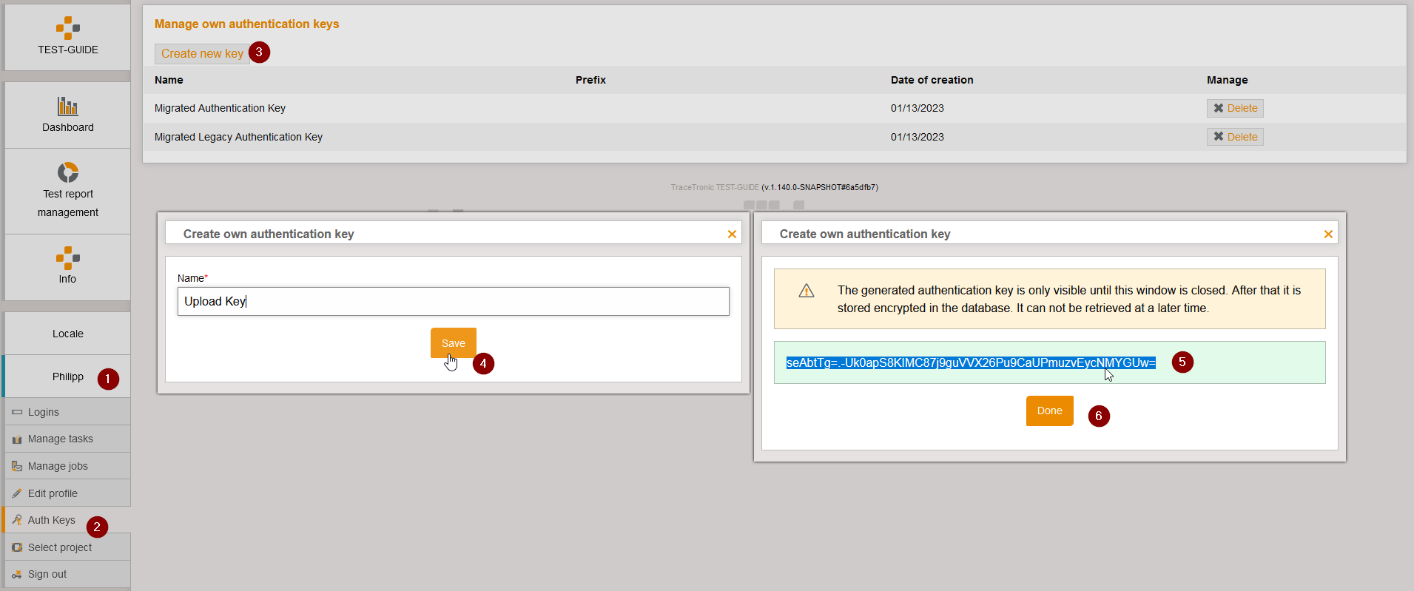This screenshot has width=1414, height=591.
Task: Click the Auth Keys key icon
Action: tap(17, 520)
